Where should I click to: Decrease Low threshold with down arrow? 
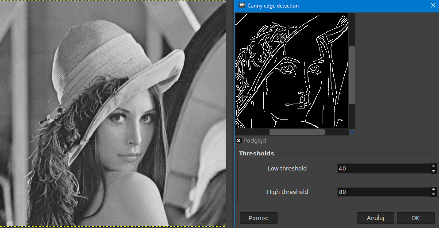pos(433,171)
